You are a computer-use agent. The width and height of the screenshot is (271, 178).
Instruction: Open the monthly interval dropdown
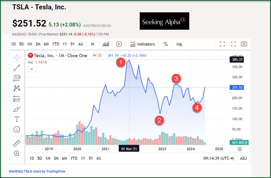point(92,44)
